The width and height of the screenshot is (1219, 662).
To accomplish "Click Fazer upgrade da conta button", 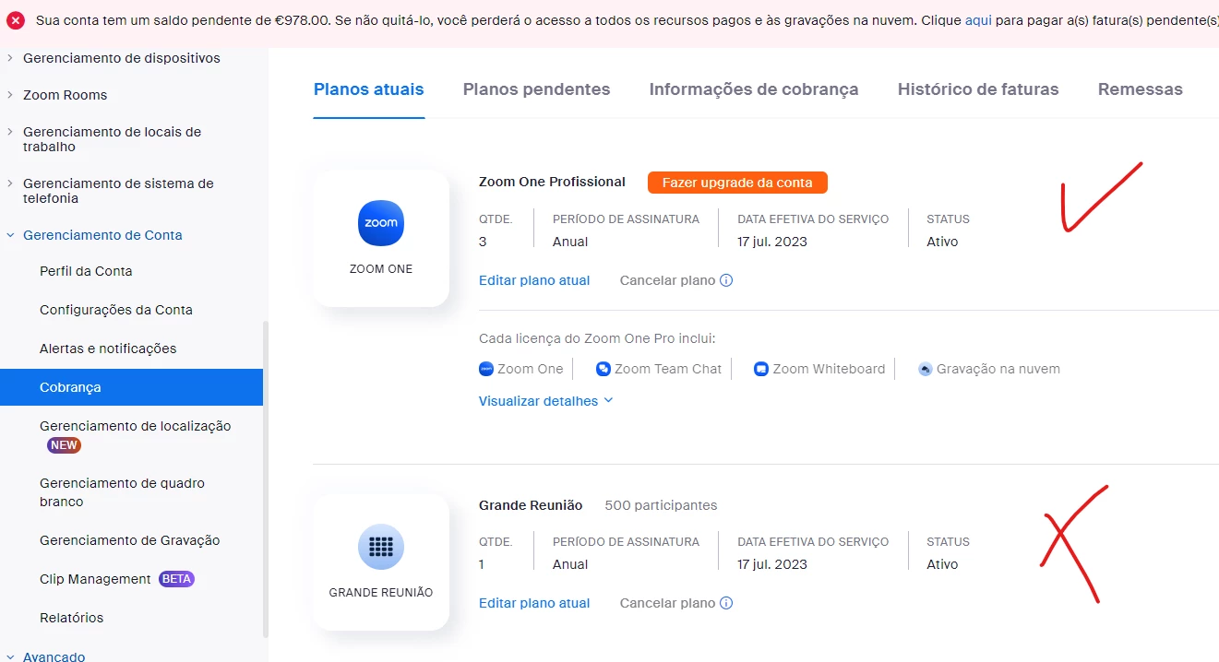I will point(737,183).
